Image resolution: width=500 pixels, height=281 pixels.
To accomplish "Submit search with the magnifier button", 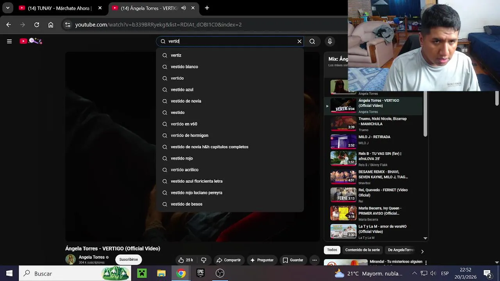I will click(x=312, y=41).
